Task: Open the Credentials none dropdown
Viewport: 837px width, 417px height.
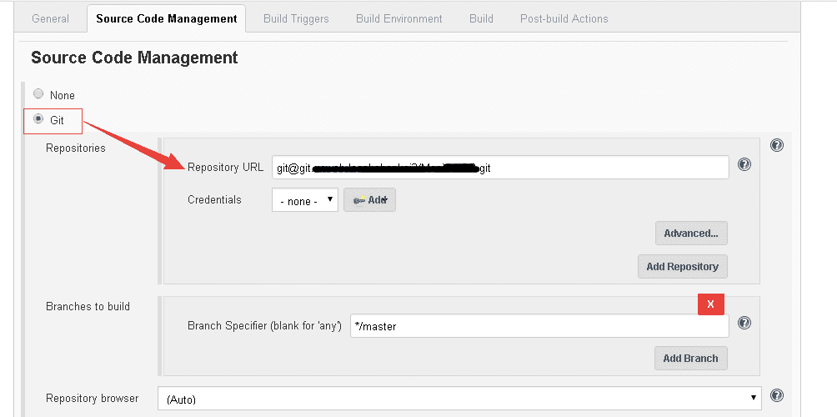Action: tap(305, 199)
